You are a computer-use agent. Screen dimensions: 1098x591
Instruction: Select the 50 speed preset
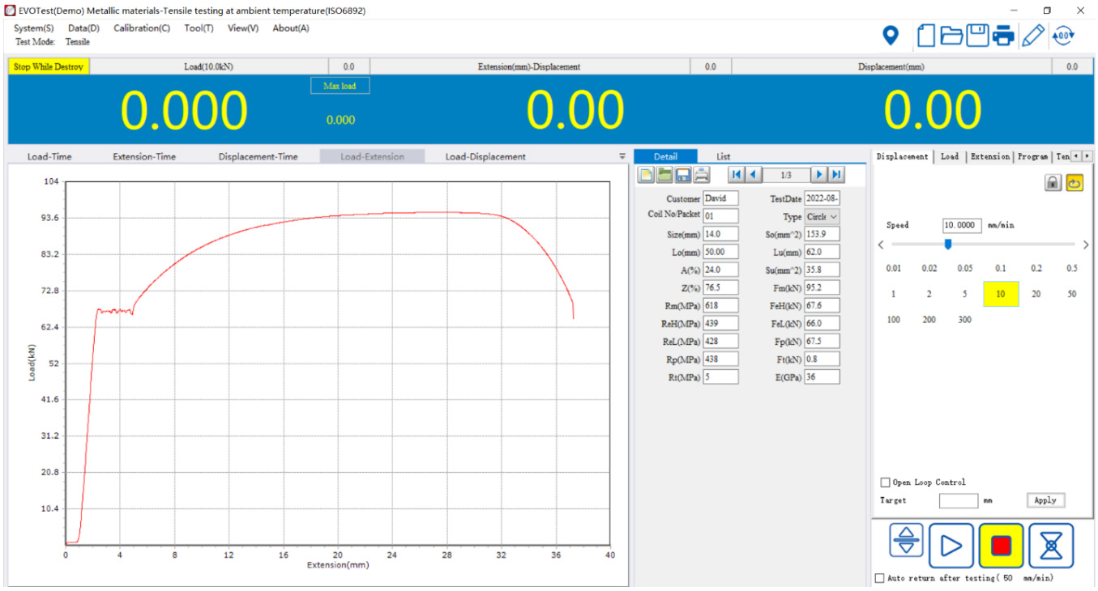pyautogui.click(x=1071, y=294)
